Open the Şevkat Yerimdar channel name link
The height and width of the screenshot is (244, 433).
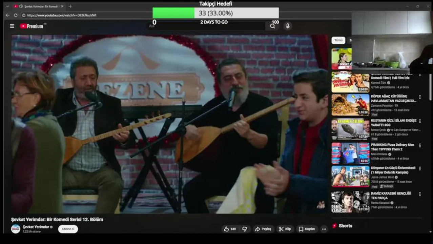(x=36, y=227)
